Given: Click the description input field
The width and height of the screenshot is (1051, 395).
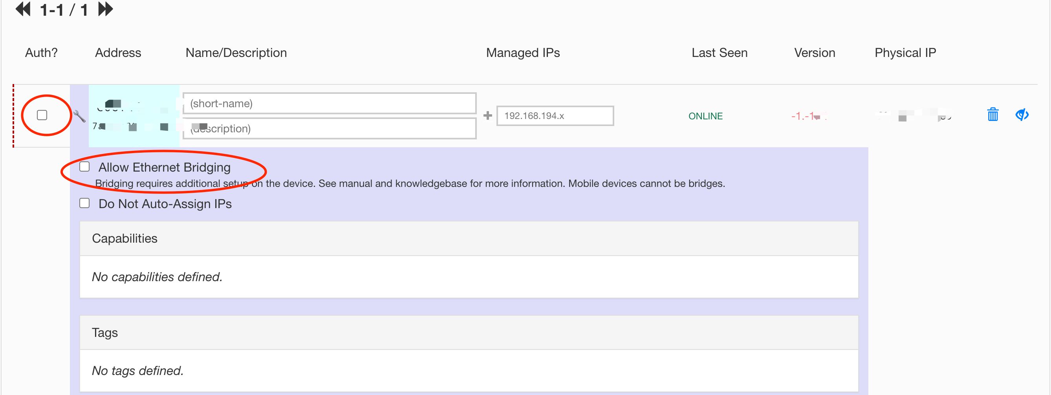Looking at the screenshot, I should point(329,128).
